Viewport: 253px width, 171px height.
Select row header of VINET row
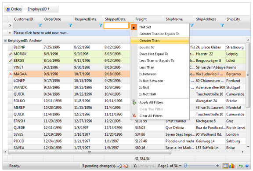point(11,67)
